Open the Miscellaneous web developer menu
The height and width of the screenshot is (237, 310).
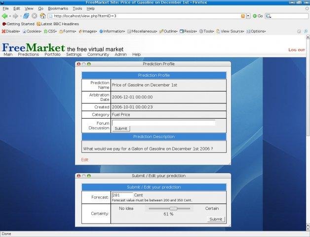[x=142, y=31]
